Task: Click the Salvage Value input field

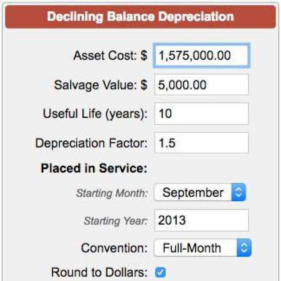Action: (x=202, y=85)
